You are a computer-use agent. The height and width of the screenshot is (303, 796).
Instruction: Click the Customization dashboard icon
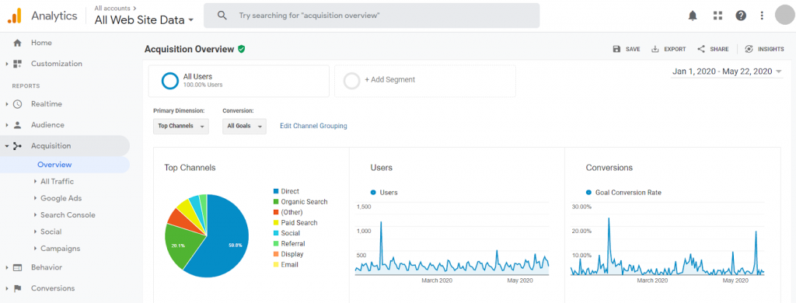click(x=18, y=64)
